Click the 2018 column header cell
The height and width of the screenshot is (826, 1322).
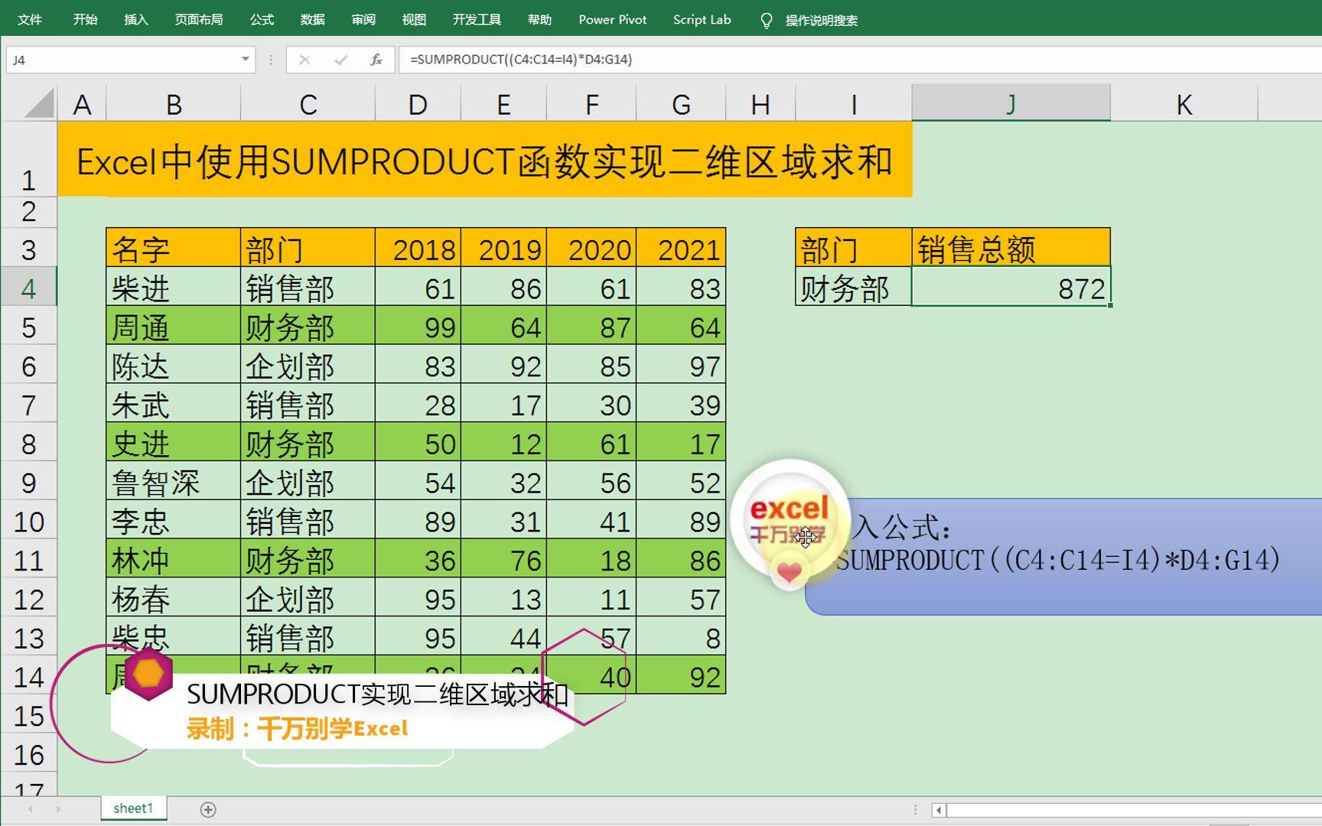click(418, 248)
